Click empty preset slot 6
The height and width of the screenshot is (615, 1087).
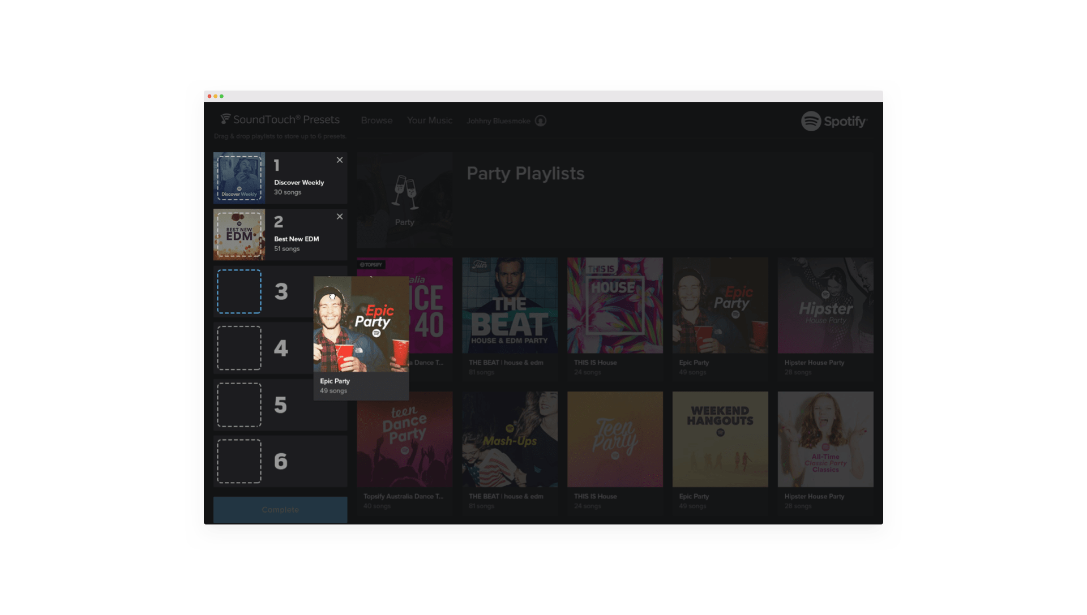click(x=239, y=461)
